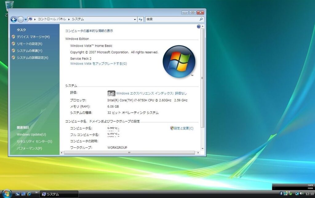
Task: Click the greyed Forward navigation button
Action: [21, 19]
